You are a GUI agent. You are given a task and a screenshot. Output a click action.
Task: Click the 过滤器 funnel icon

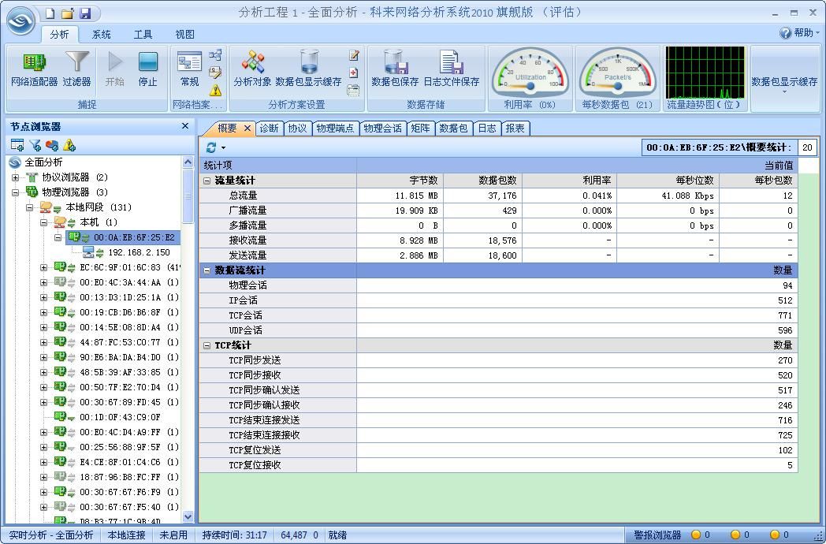click(76, 69)
